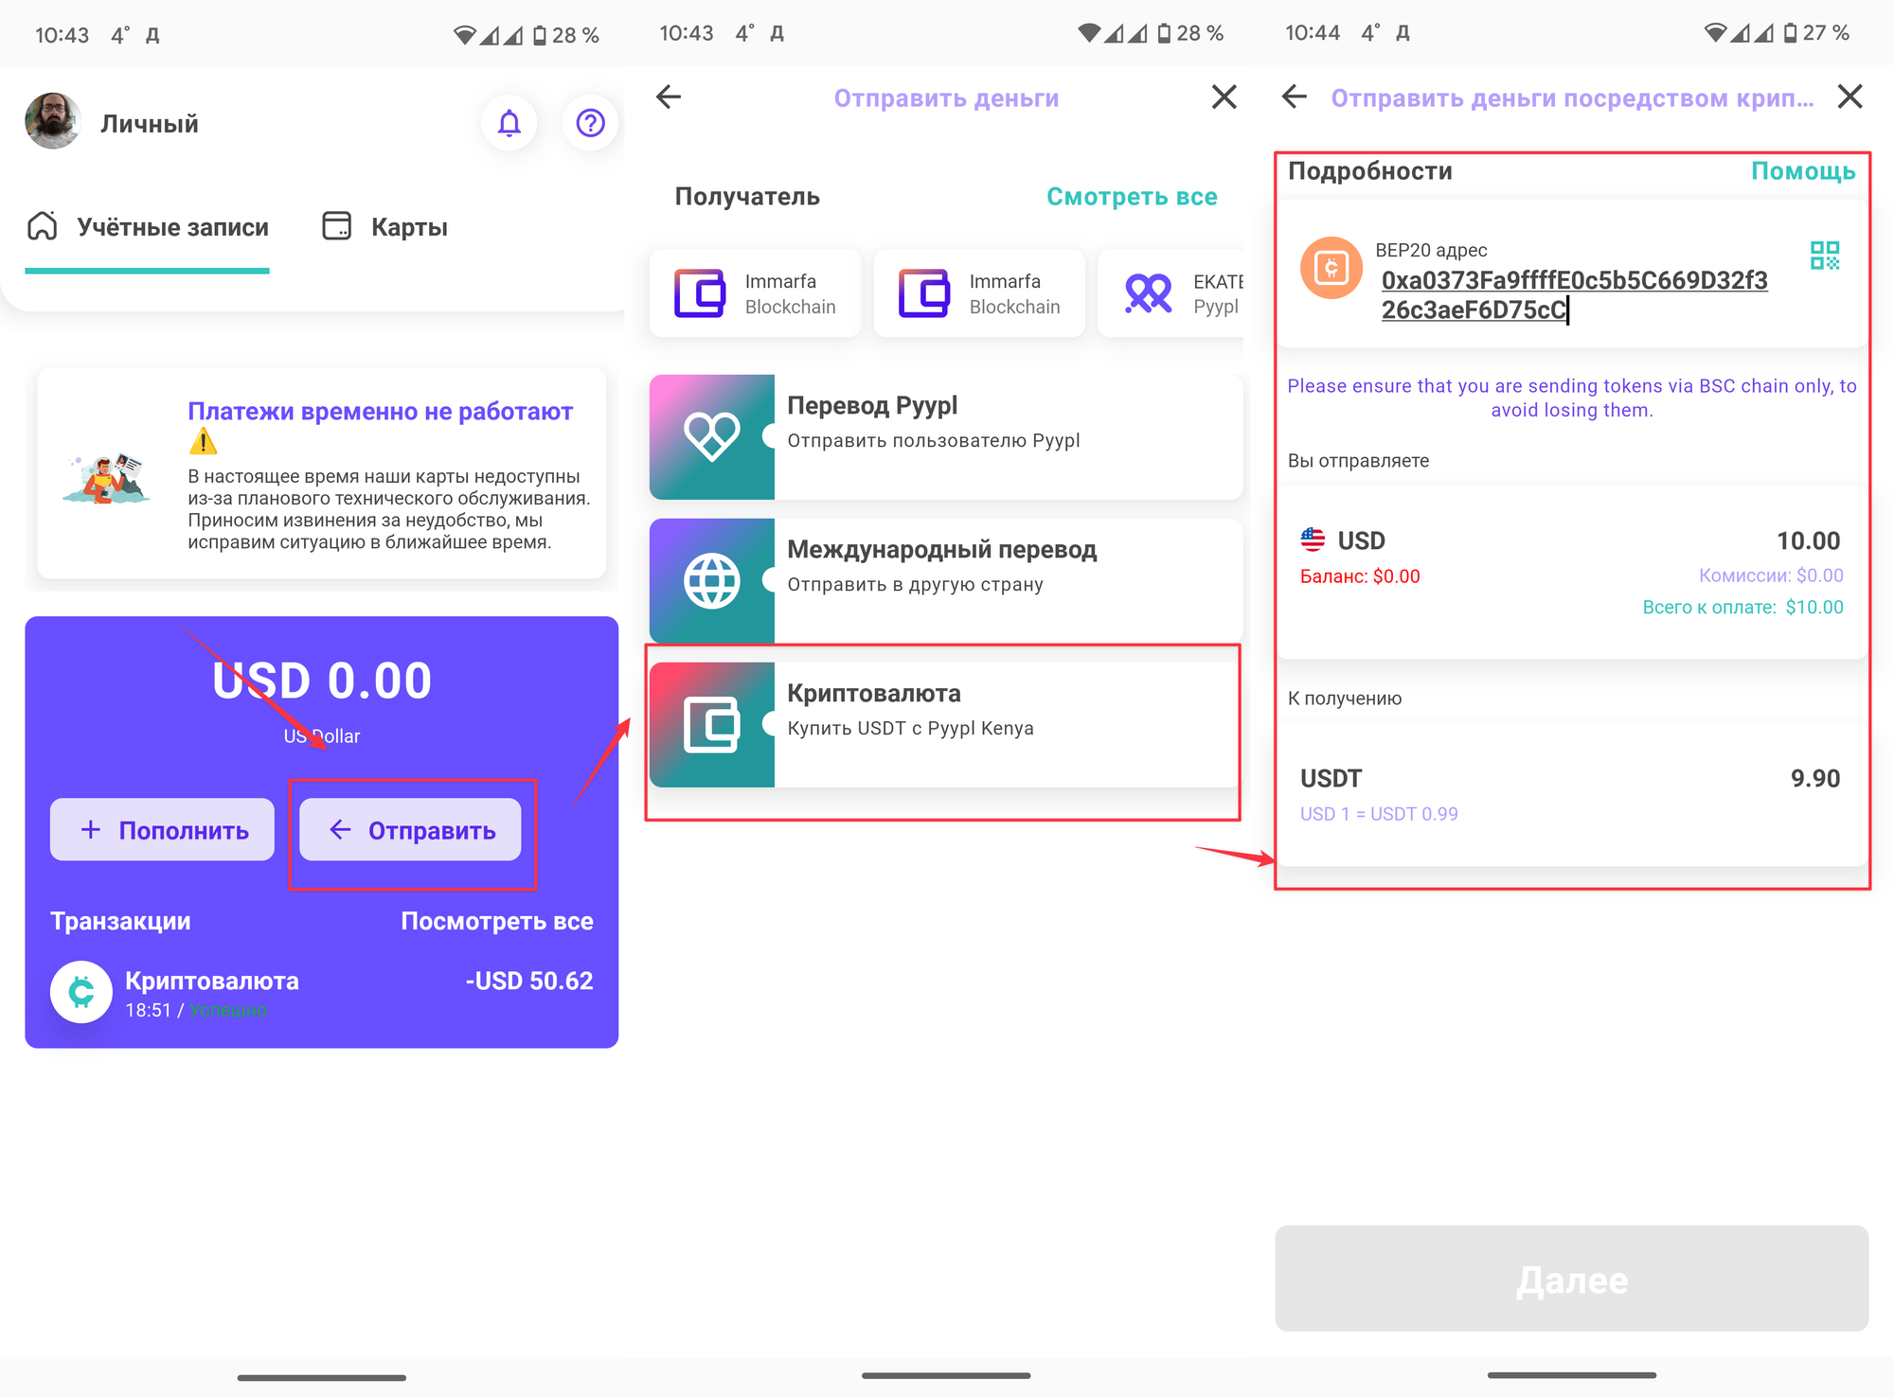
Task: Choose Перевод Pyypl transfer option
Action: point(945,437)
